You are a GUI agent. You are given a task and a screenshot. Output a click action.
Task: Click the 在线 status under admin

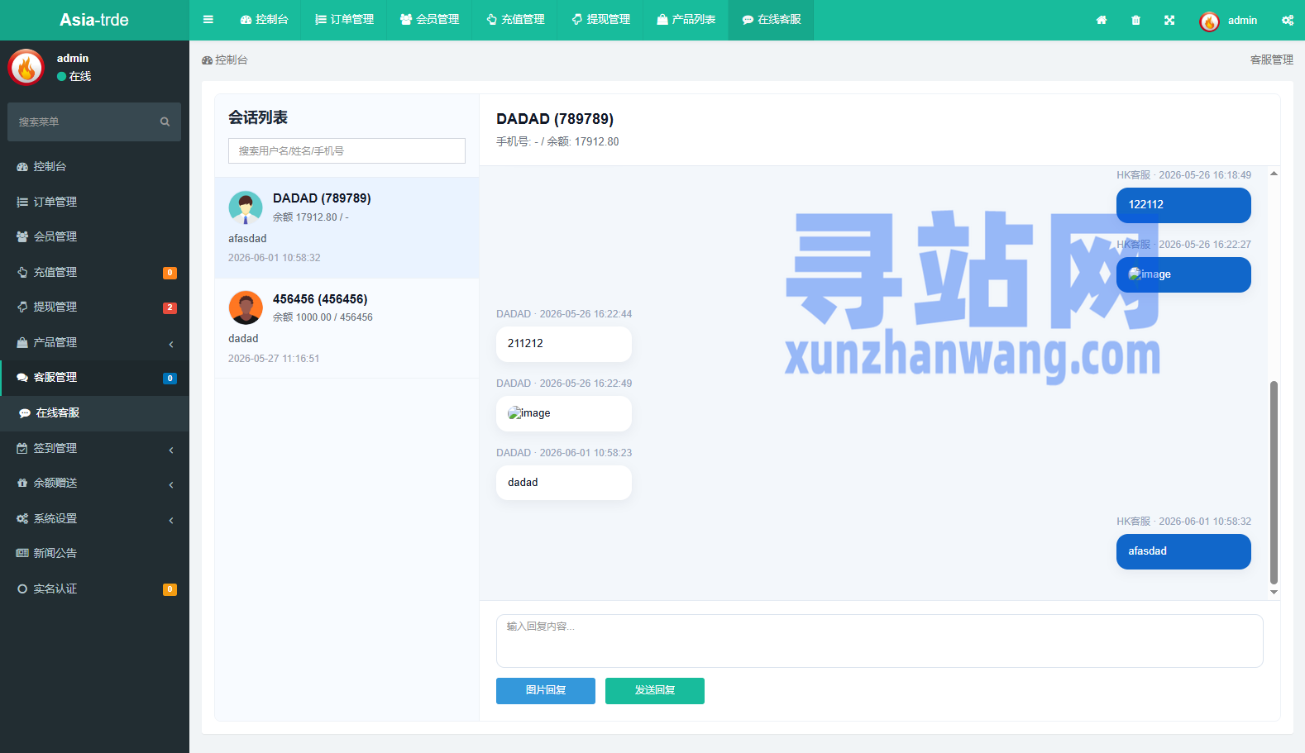pyautogui.click(x=74, y=76)
